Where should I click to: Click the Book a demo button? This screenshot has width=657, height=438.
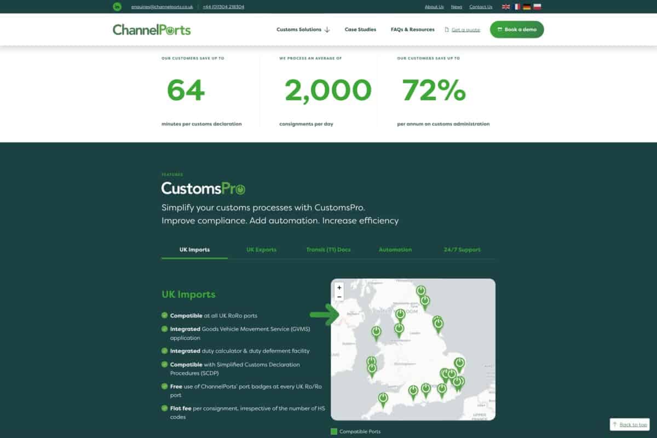517,30
